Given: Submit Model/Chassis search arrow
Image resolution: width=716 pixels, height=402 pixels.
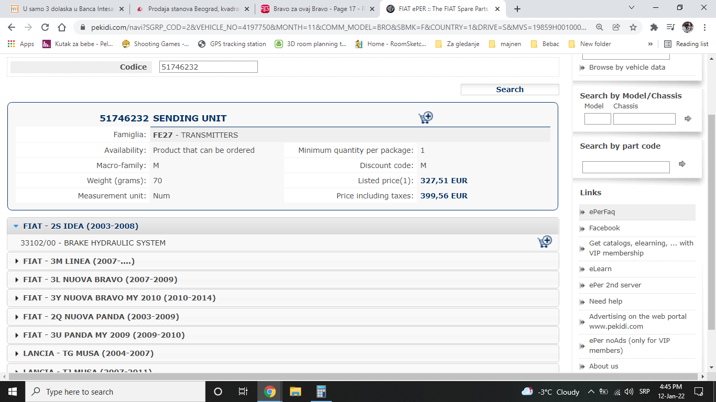Looking at the screenshot, I should coord(688,119).
